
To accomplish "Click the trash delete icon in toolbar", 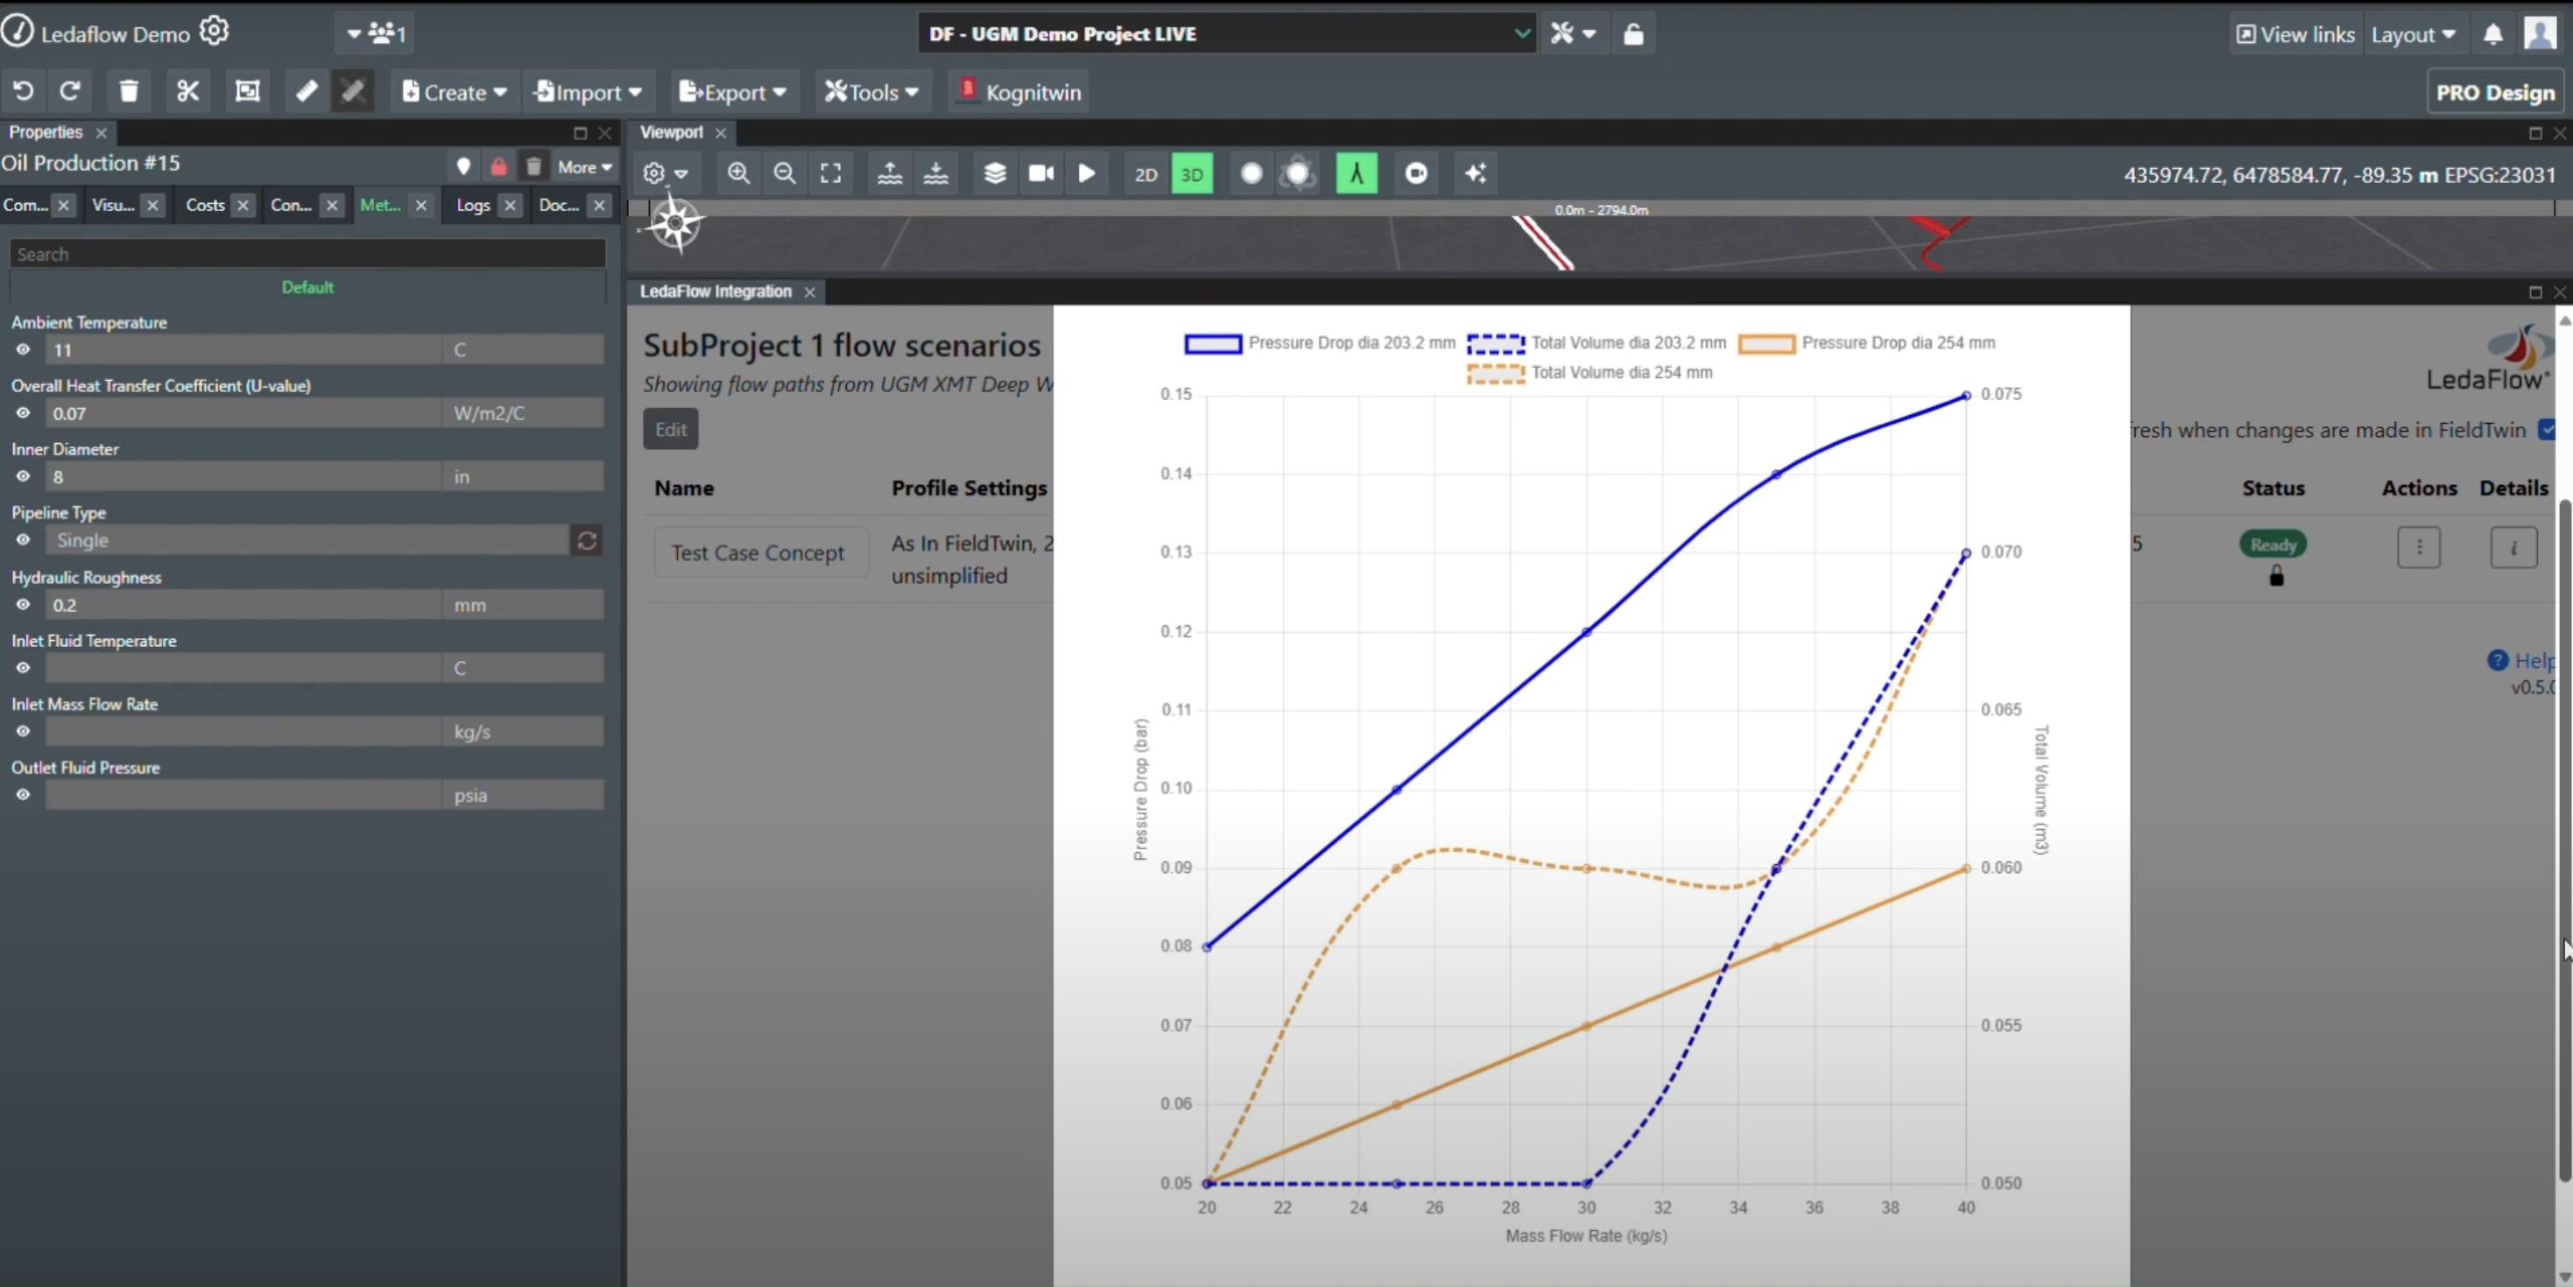I will [x=129, y=92].
